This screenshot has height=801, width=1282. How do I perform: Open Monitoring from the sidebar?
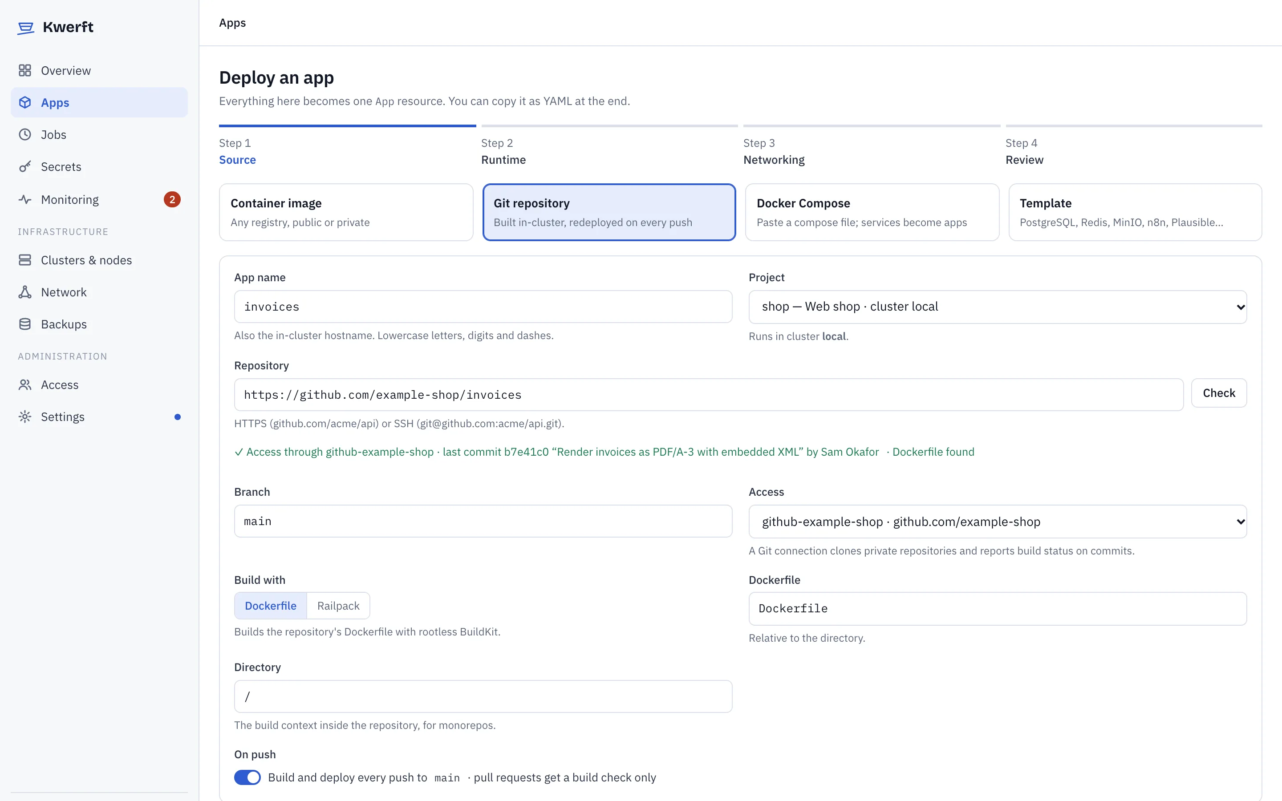99,200
